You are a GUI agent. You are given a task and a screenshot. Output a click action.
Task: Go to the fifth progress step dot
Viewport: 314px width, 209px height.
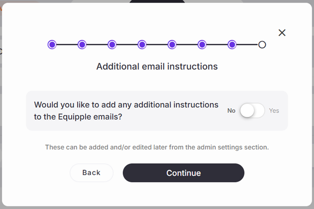[172, 45]
